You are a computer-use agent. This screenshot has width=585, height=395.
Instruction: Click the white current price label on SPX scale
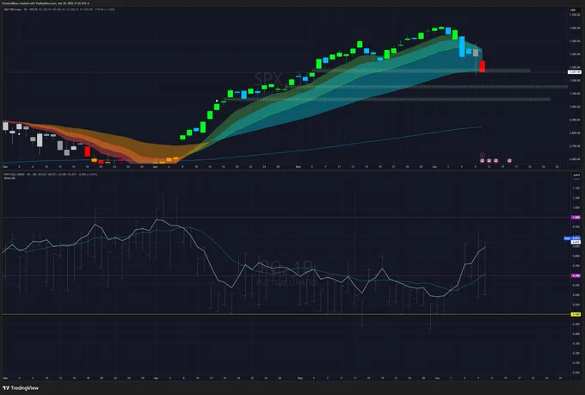coord(574,71)
